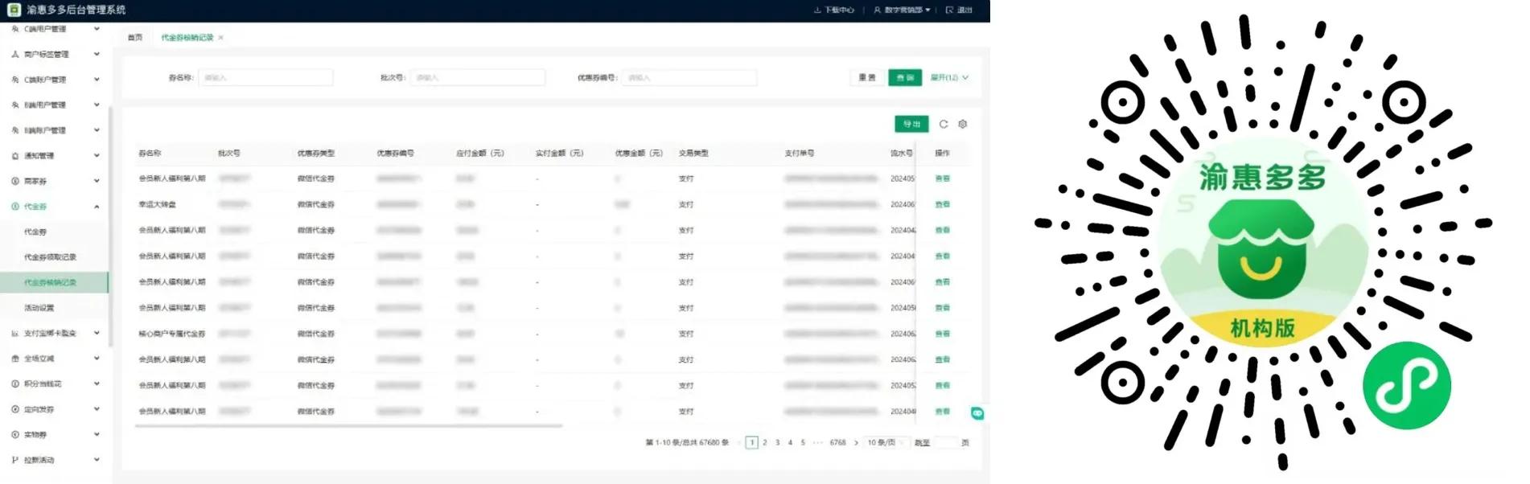Click the 积分当钱花 sidebar icon
The image size is (1530, 484).
click(x=14, y=384)
